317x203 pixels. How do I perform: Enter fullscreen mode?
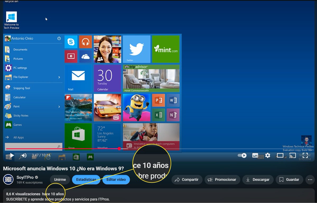click(x=305, y=155)
